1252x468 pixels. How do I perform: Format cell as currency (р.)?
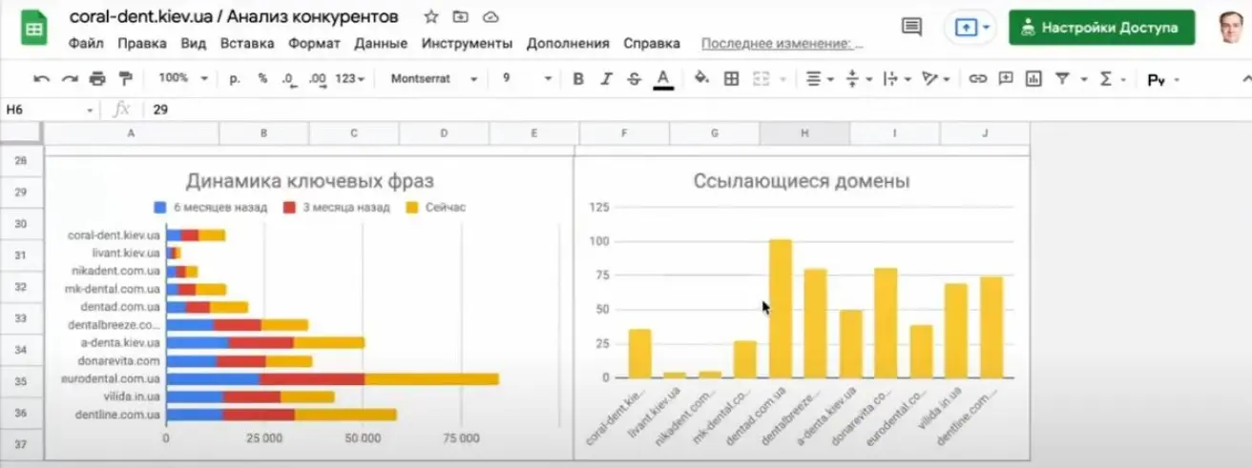pos(235,79)
